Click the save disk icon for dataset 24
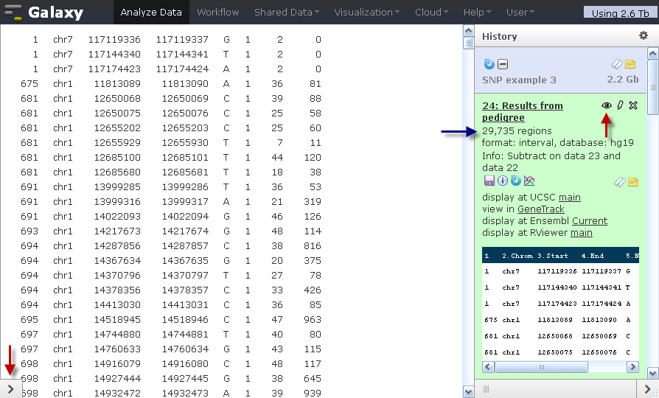The width and height of the screenshot is (659, 398). pyautogui.click(x=489, y=181)
